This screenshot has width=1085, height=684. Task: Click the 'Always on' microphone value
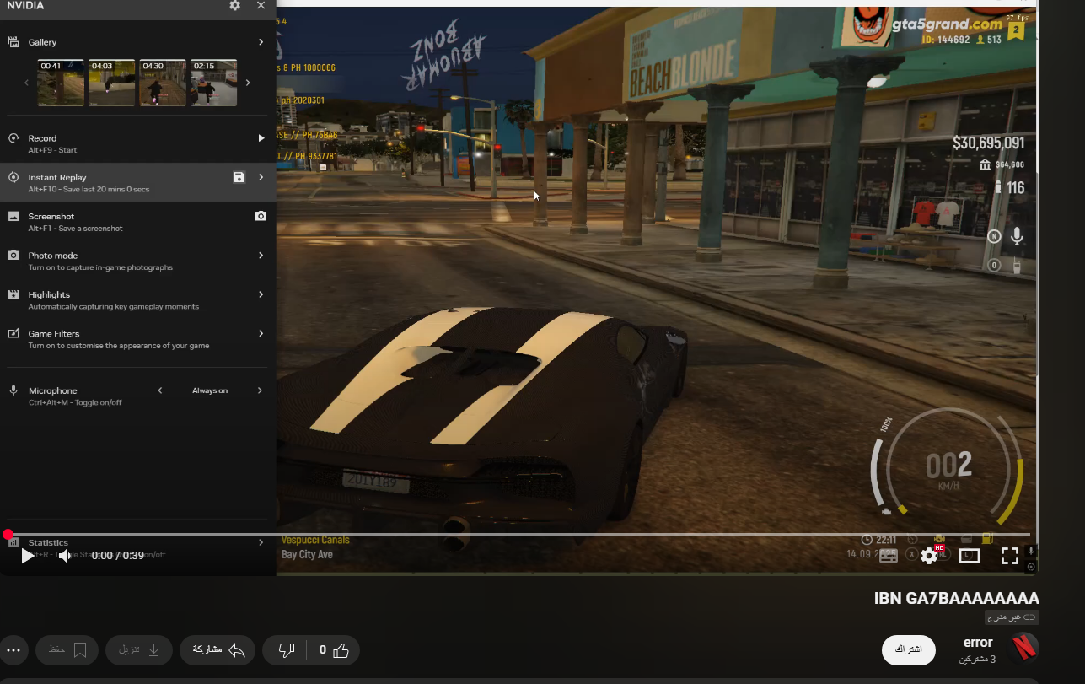(x=210, y=390)
